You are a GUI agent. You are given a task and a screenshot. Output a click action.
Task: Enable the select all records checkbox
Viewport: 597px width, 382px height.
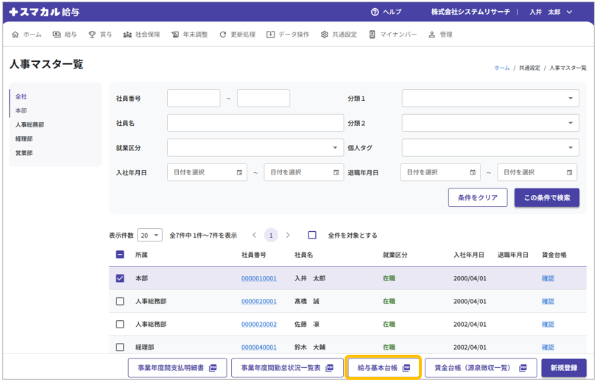coord(312,236)
